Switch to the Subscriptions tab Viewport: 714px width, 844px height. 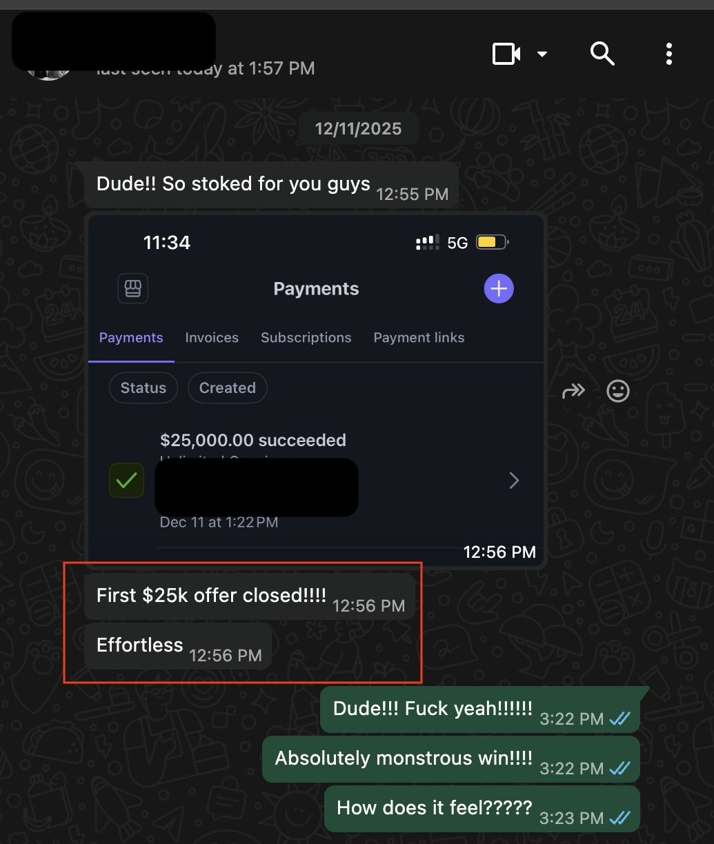click(306, 338)
